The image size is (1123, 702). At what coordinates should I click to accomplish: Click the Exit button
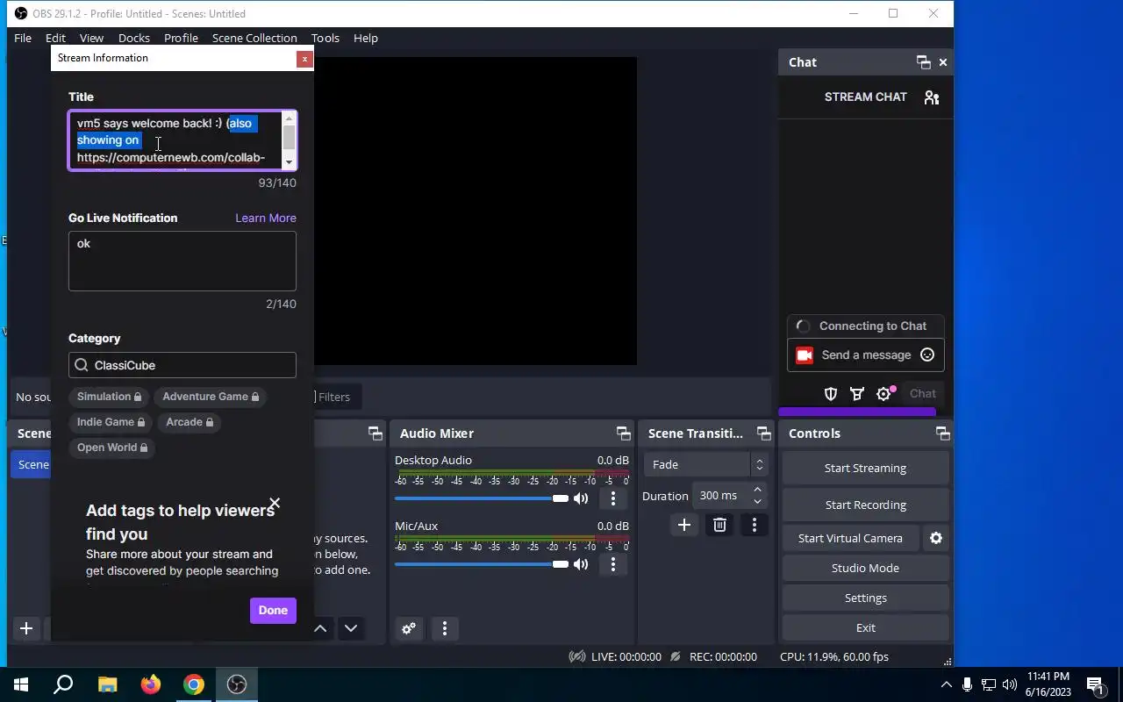click(865, 627)
